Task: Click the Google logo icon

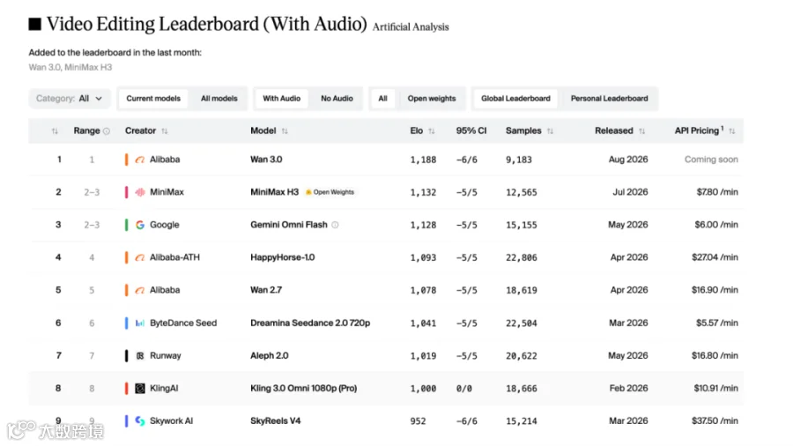Action: [x=140, y=225]
